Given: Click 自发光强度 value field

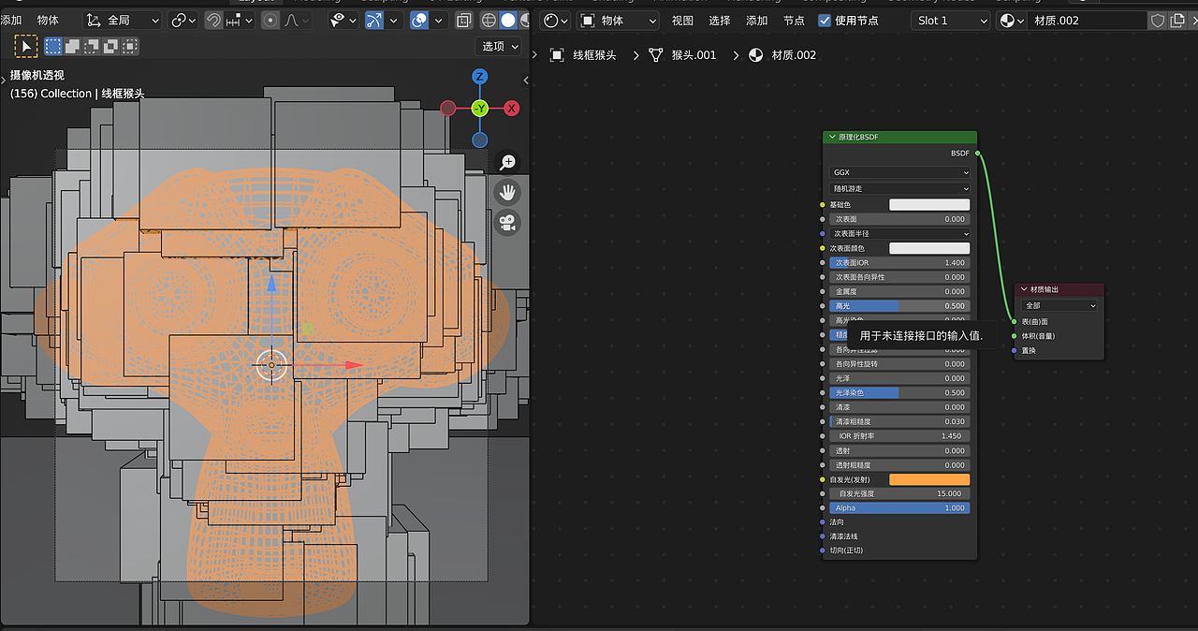Looking at the screenshot, I should 899,493.
